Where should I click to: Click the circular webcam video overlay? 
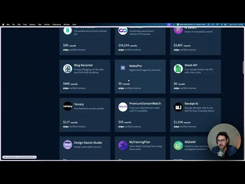(x=224, y=140)
